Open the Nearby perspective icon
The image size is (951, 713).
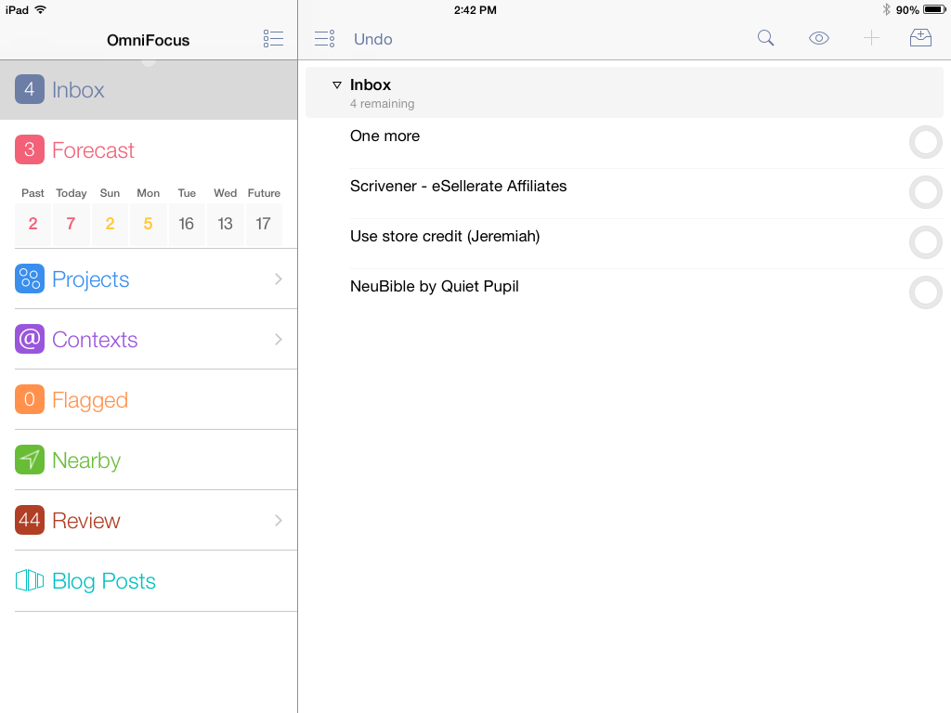[29, 460]
